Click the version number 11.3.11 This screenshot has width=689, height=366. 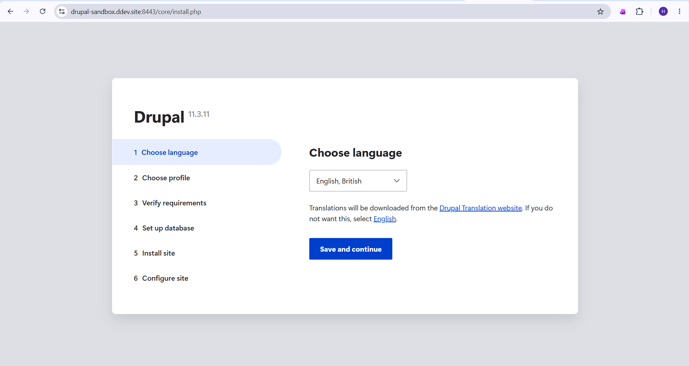coord(199,114)
